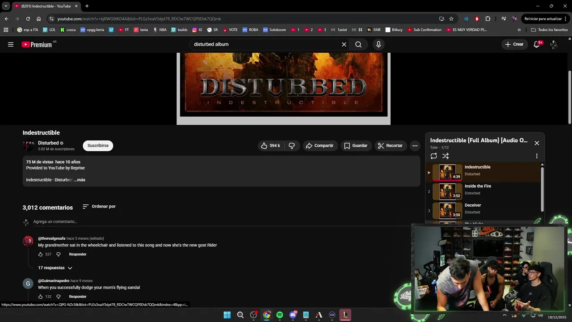
Task: Open the ROBA bookmark folder
Action: tap(250, 30)
